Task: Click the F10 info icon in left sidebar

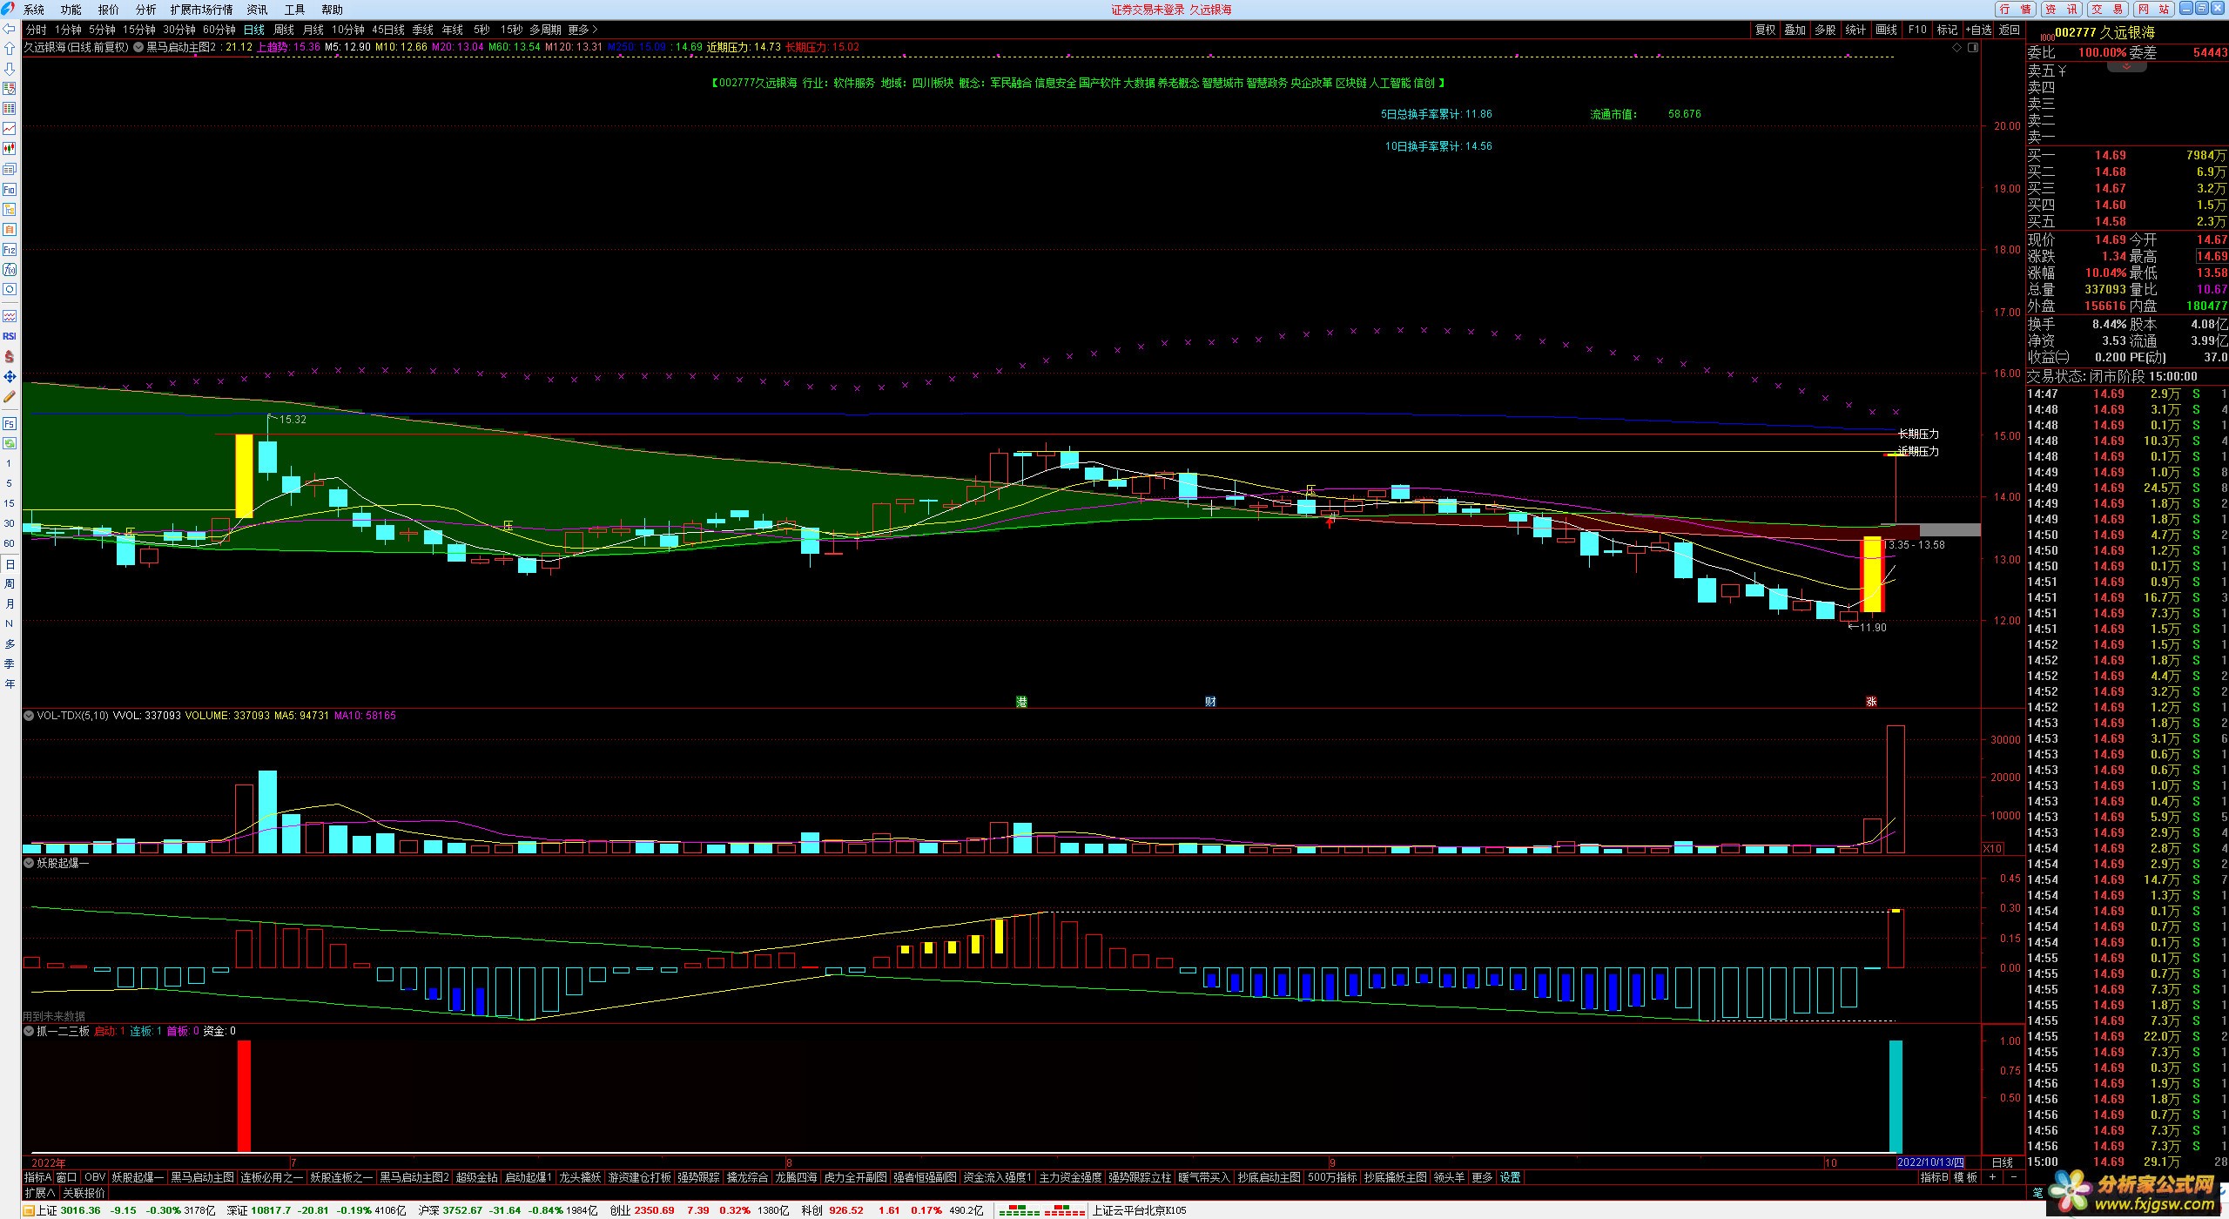Action: (10, 189)
